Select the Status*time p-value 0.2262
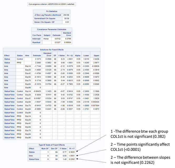Viewport: 175px width, 168px height. [72, 159]
